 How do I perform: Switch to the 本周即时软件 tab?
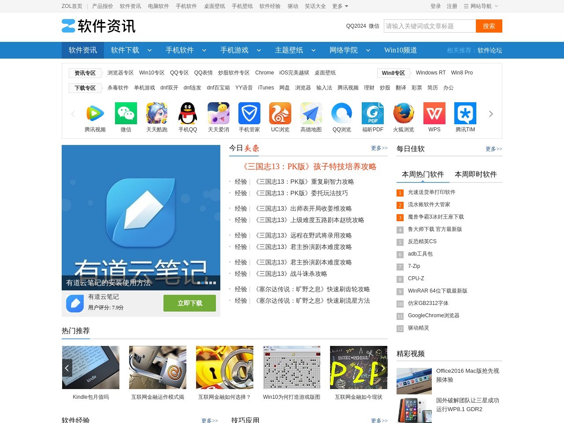[475, 174]
